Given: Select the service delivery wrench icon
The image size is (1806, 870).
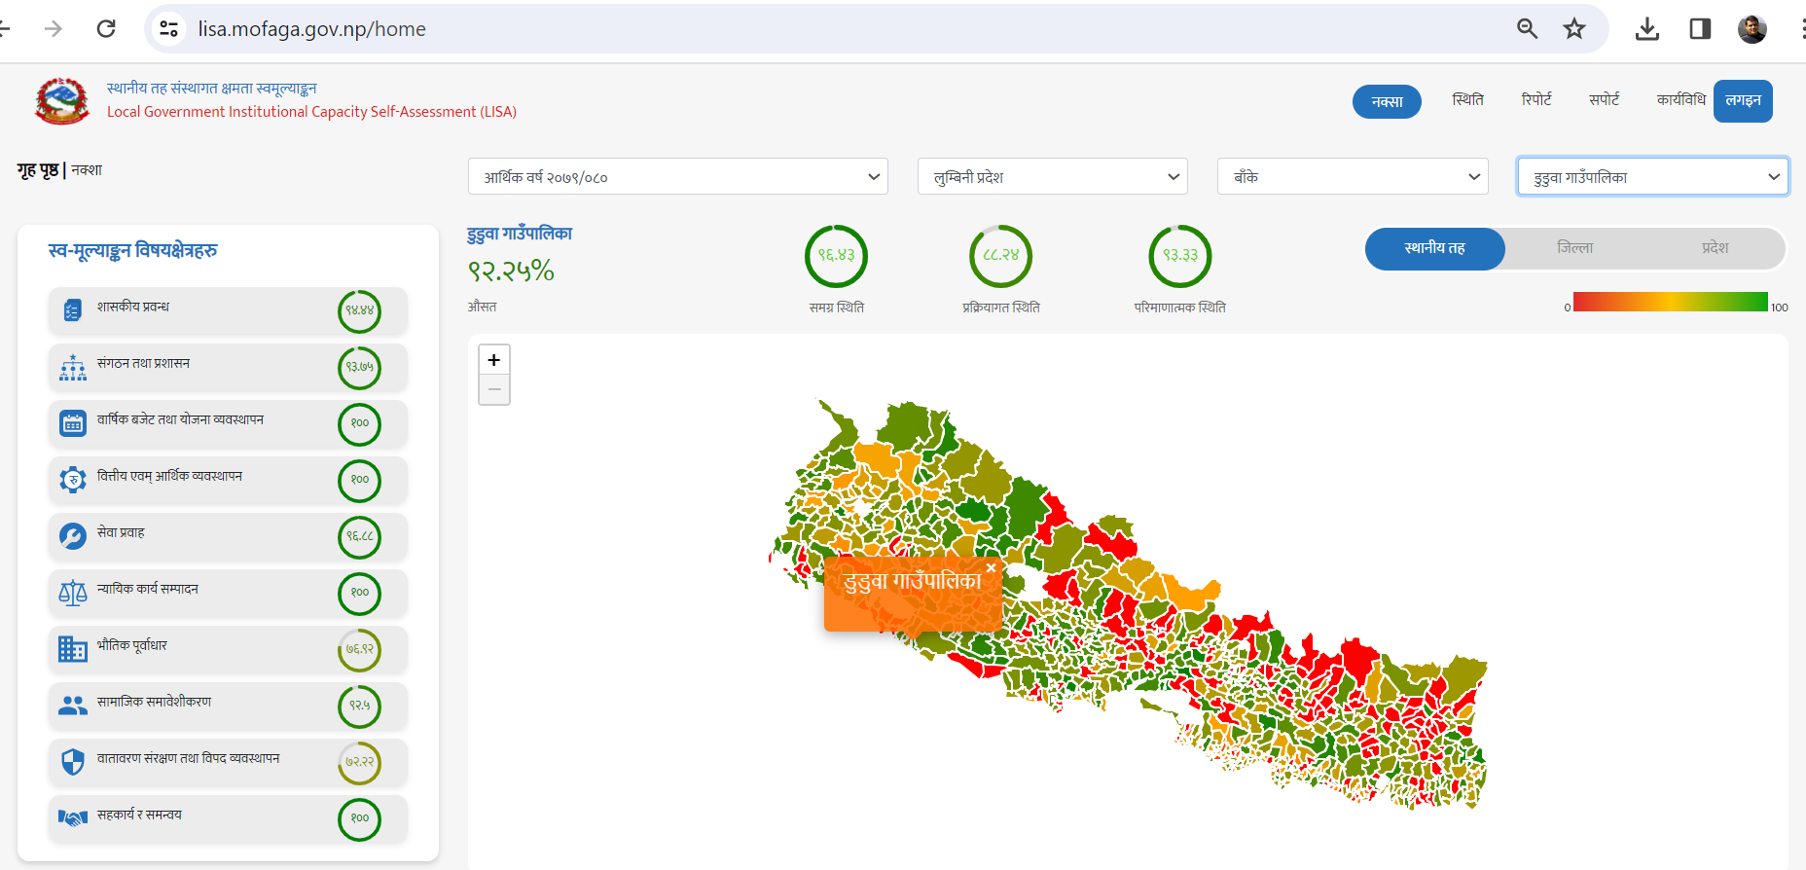Looking at the screenshot, I should (73, 536).
